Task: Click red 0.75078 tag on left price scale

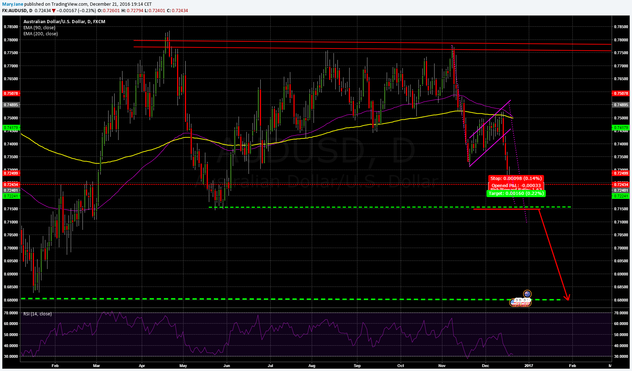Action: pos(11,93)
